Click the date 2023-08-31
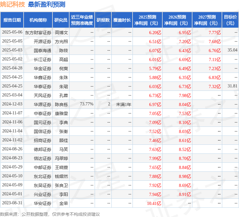Screen dimensions: 239x217 pos(12,203)
